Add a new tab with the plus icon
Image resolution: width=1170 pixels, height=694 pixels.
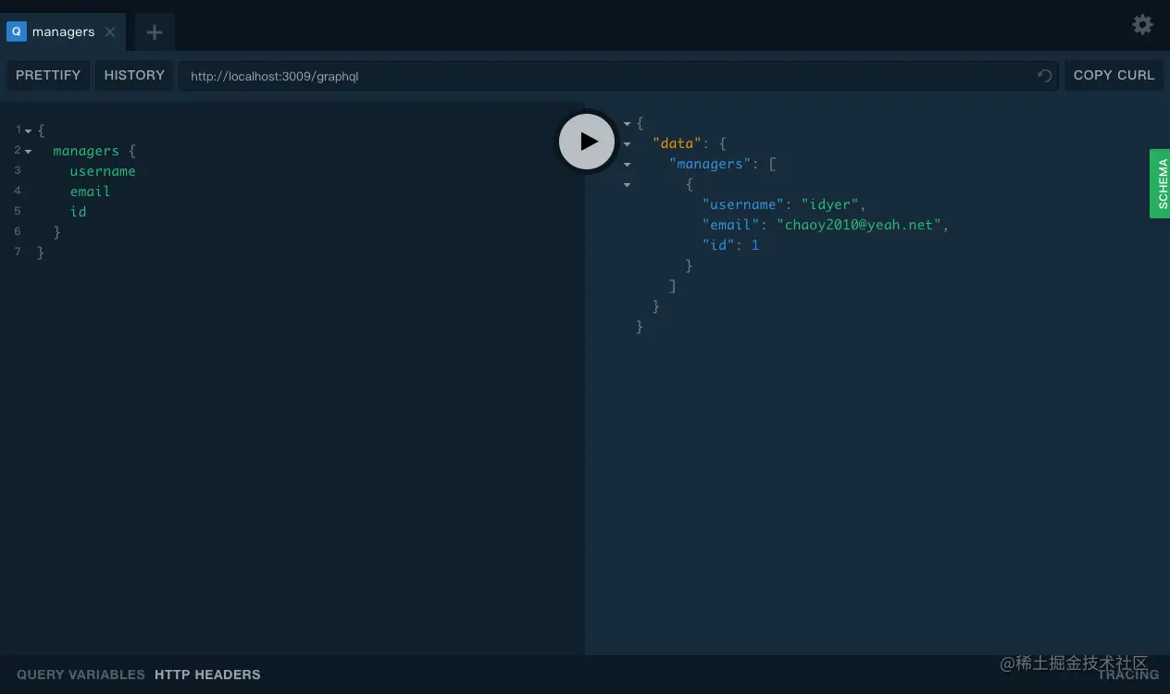[x=155, y=32]
